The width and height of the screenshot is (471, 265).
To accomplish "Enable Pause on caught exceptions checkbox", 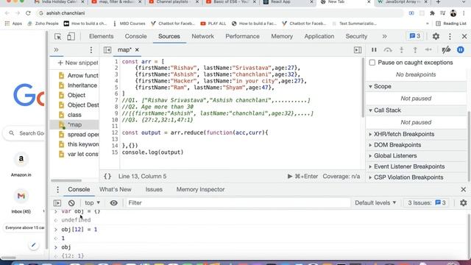I will [x=372, y=63].
